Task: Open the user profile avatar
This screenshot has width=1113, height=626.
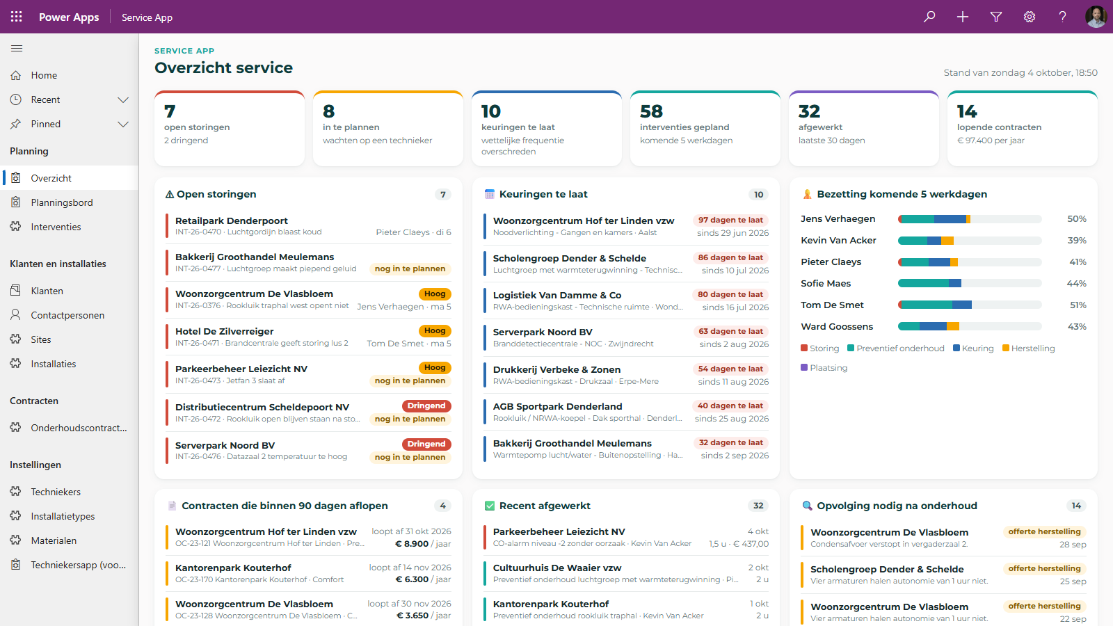Action: click(1096, 17)
